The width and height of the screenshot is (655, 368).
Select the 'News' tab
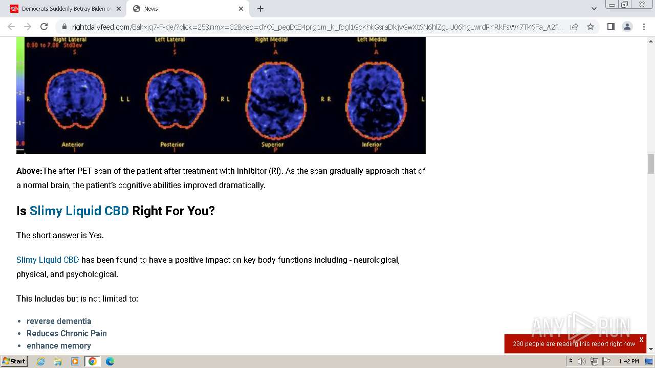click(x=188, y=9)
